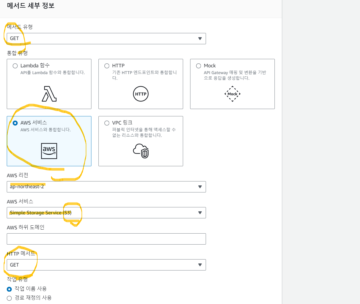This screenshot has height=304, width=360.
Task: Click the VPC cloud shield icon
Action: [x=141, y=151]
